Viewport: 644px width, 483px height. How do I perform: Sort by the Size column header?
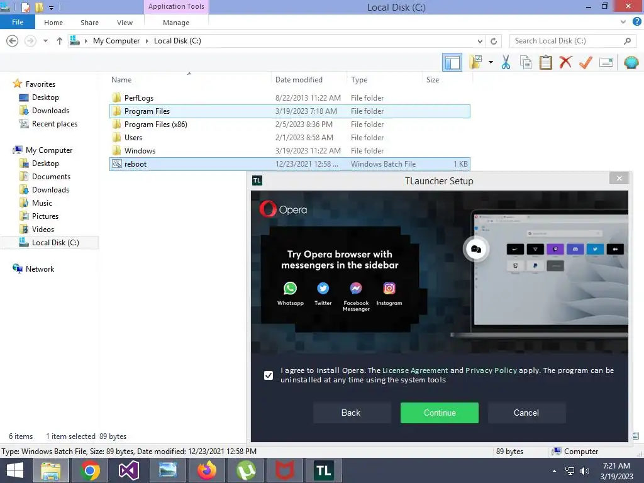point(447,80)
